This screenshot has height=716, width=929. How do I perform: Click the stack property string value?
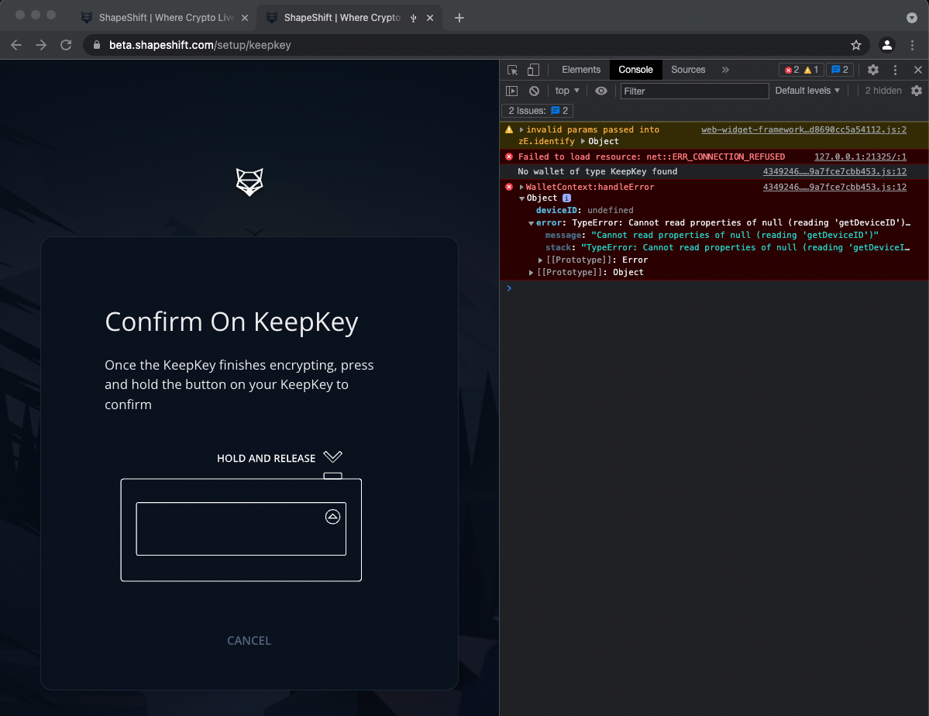(x=745, y=248)
